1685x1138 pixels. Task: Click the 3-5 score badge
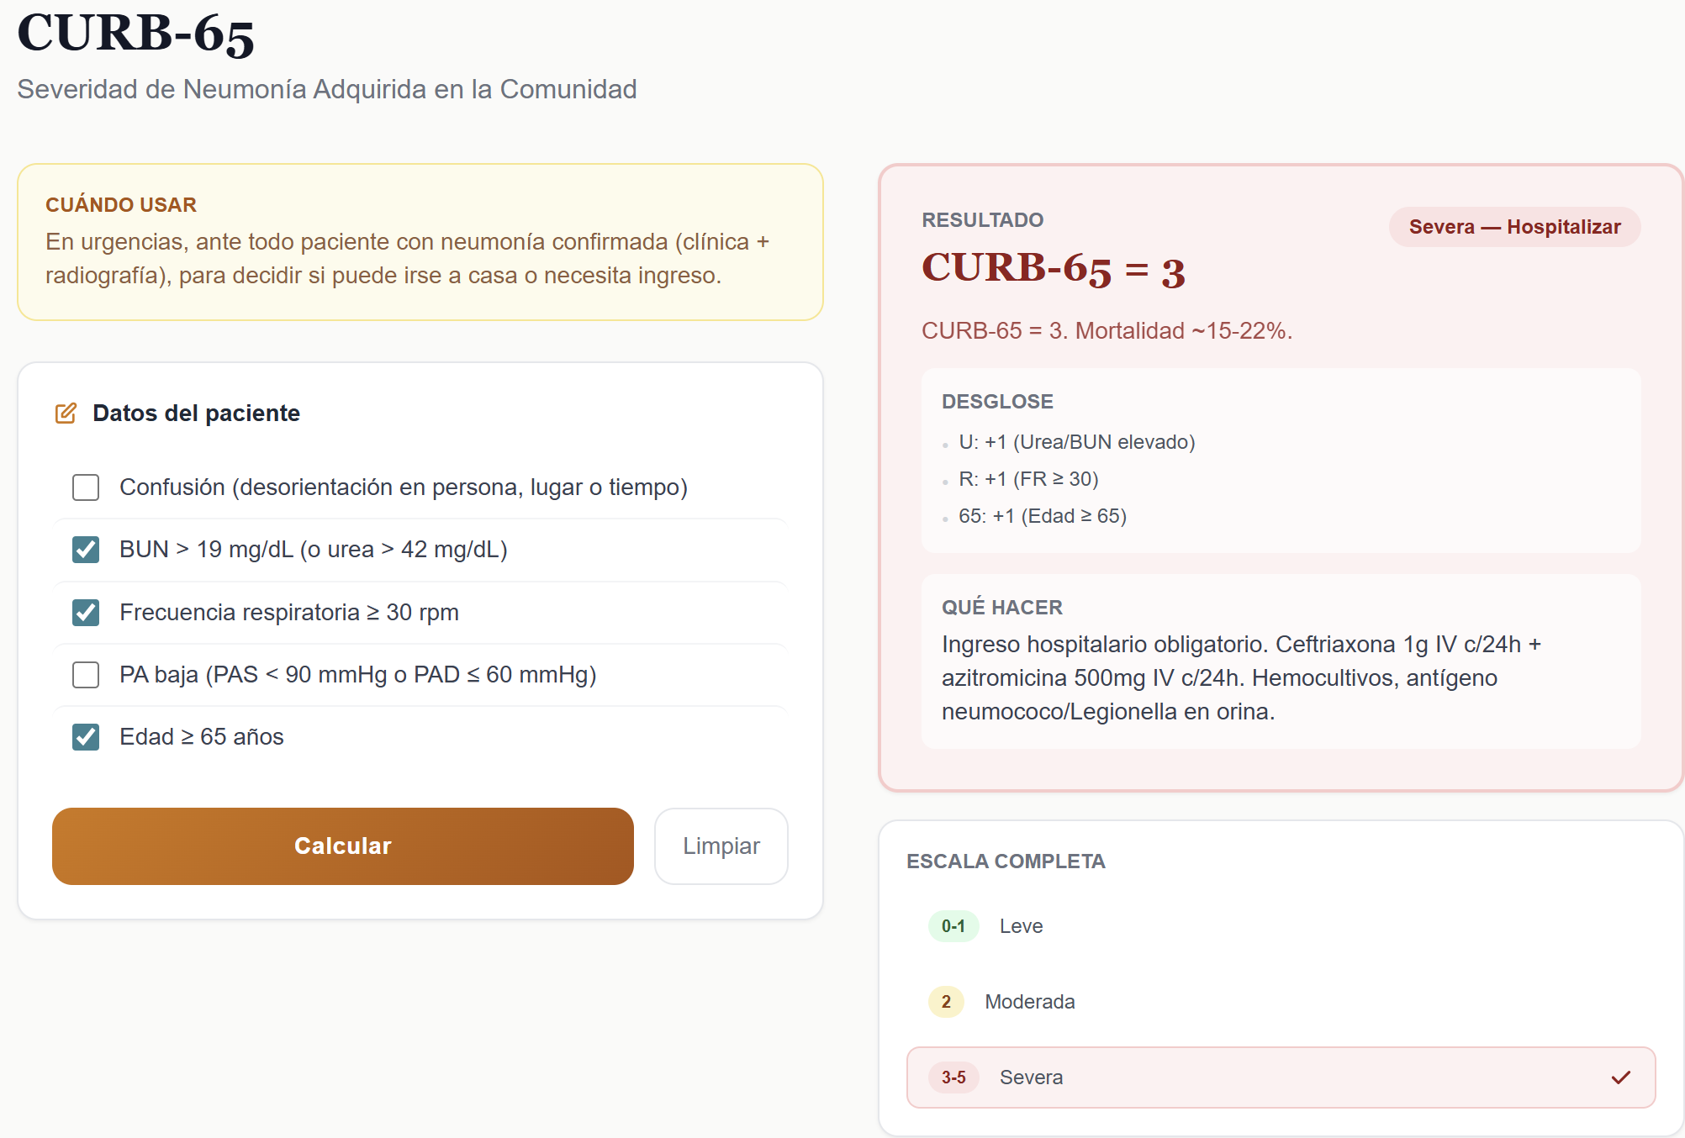point(953,1077)
